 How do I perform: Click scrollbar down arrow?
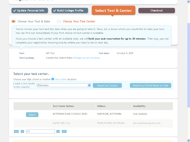(x=189, y=141)
